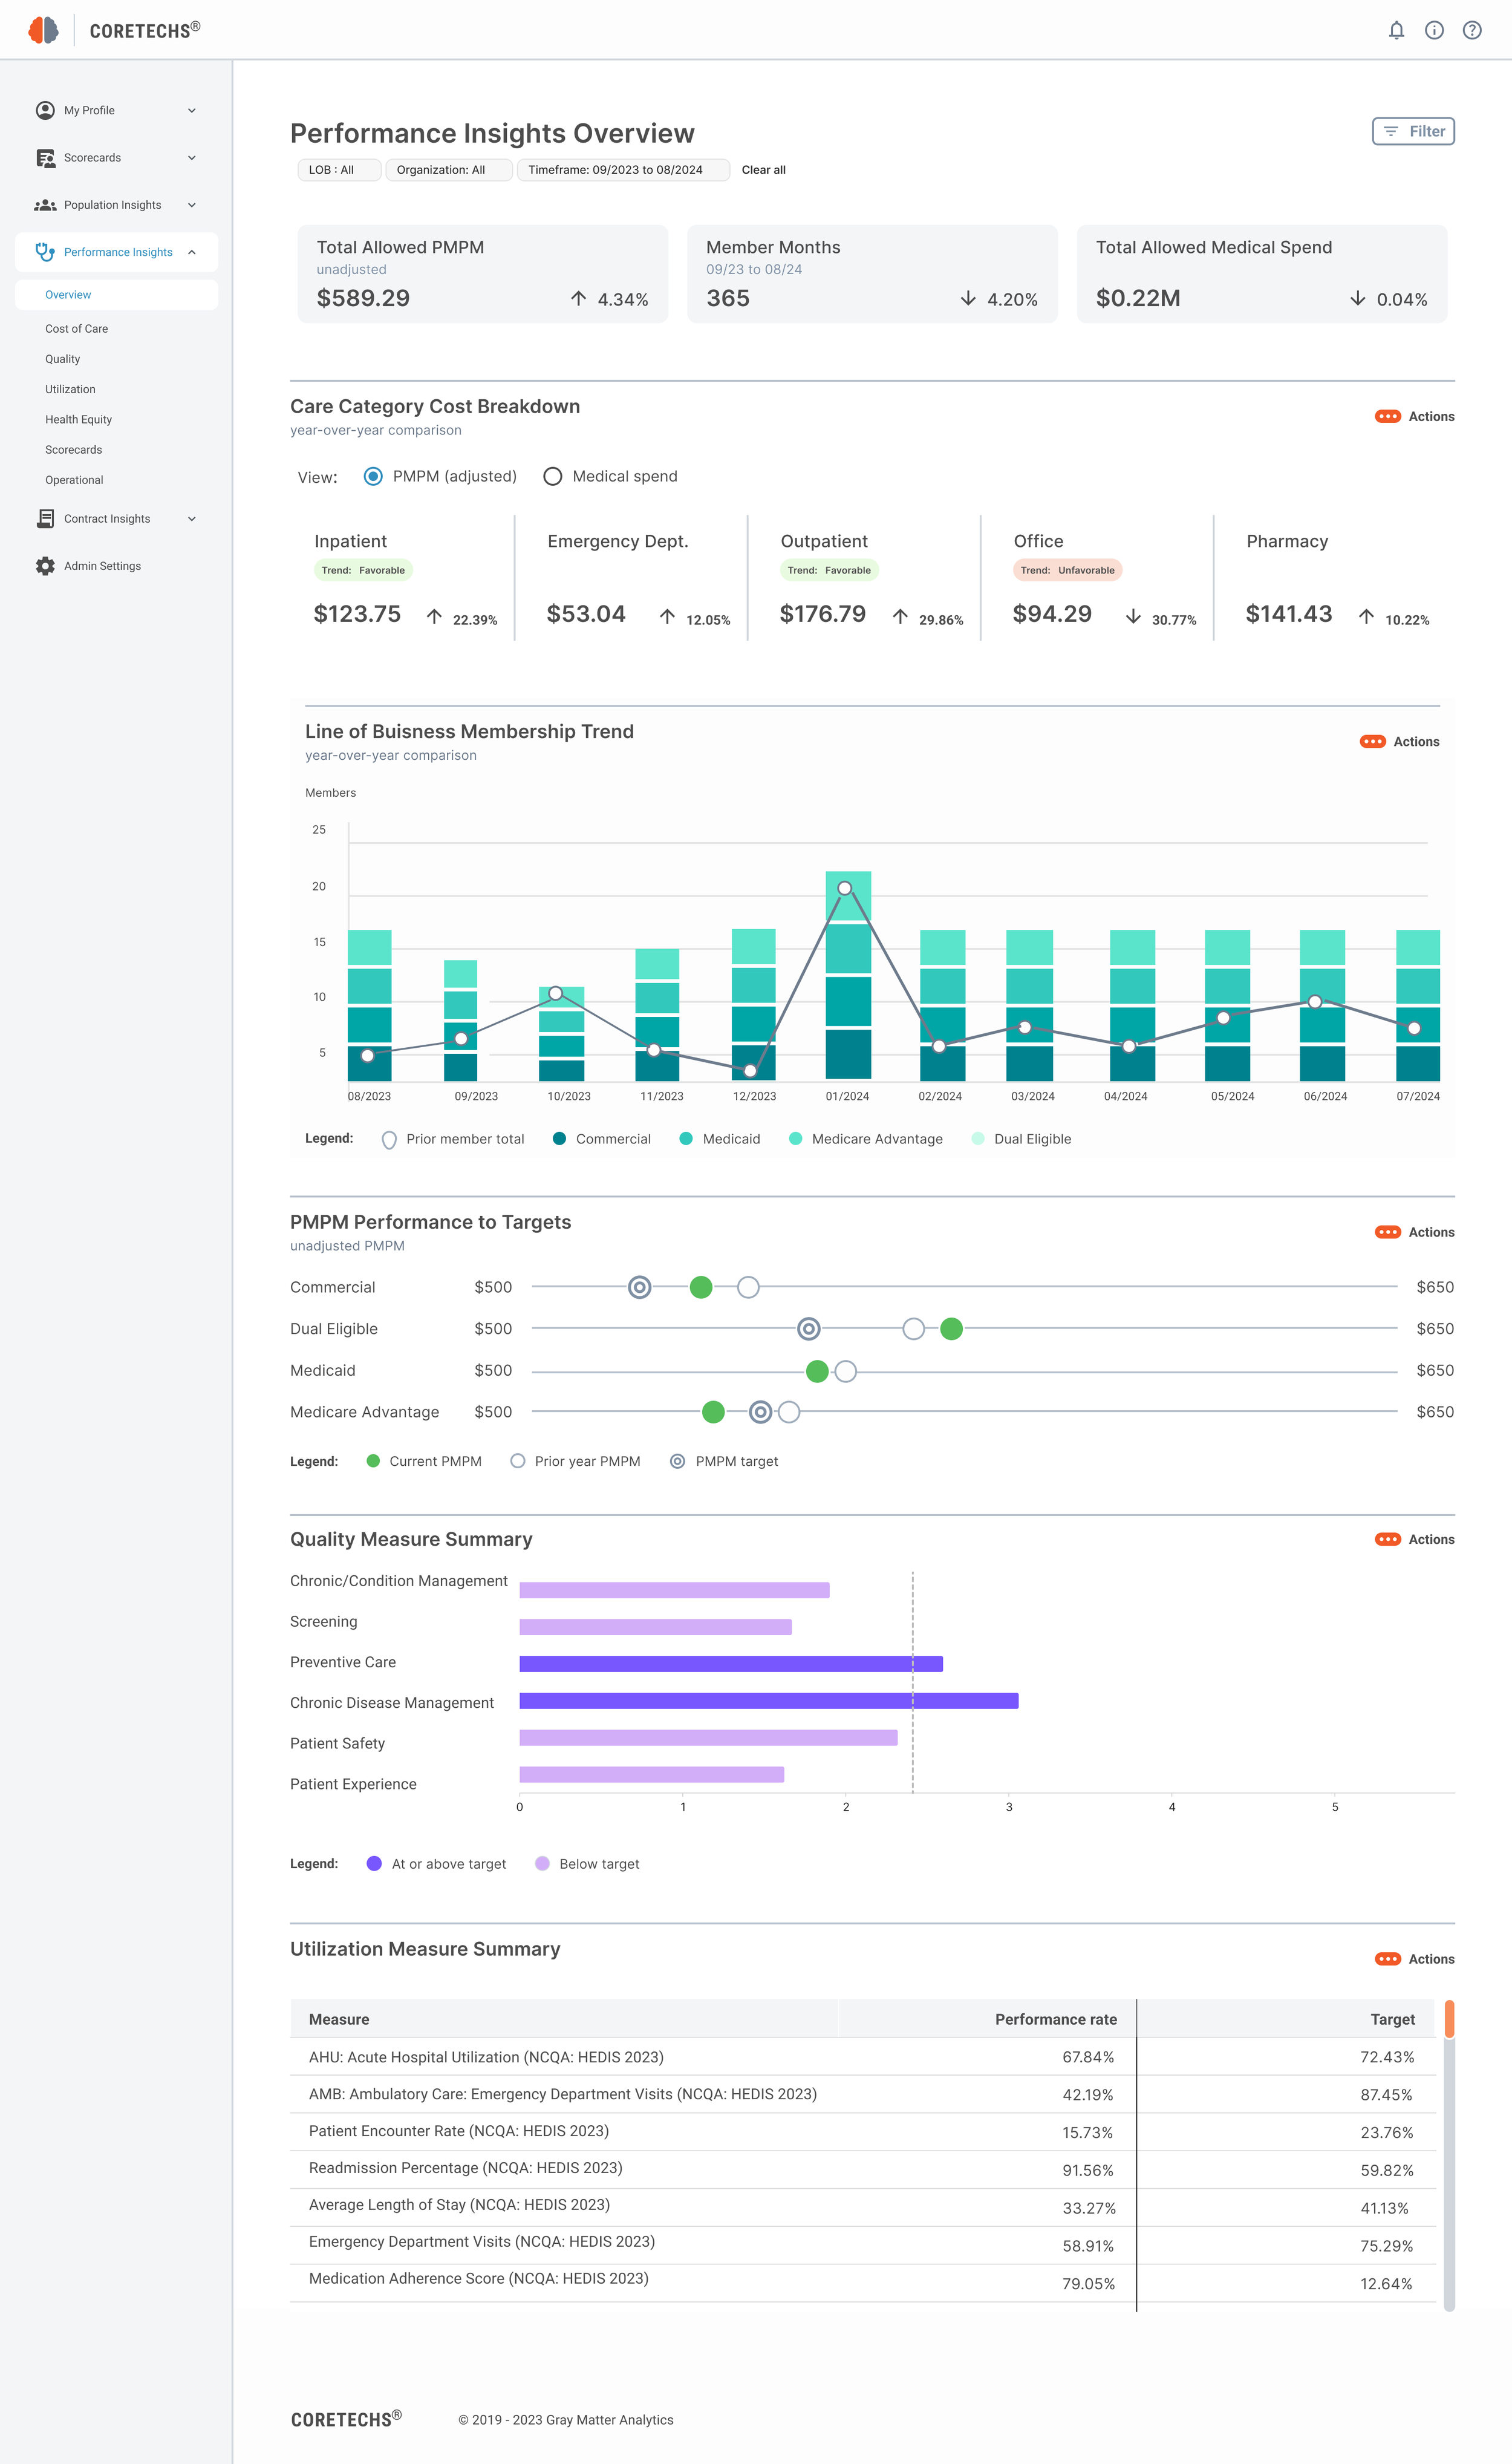
Task: Click the Contract Insights document icon
Action: (45, 519)
